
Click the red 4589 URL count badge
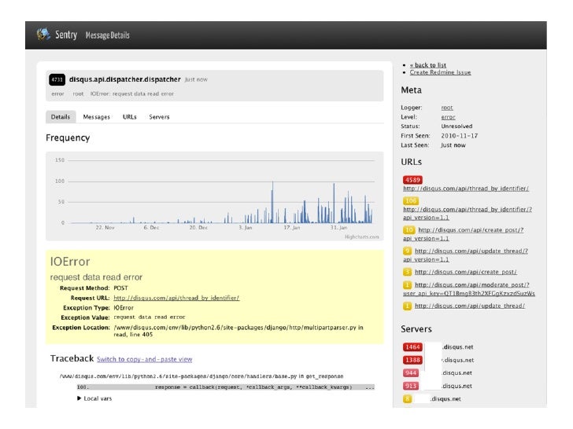point(412,180)
